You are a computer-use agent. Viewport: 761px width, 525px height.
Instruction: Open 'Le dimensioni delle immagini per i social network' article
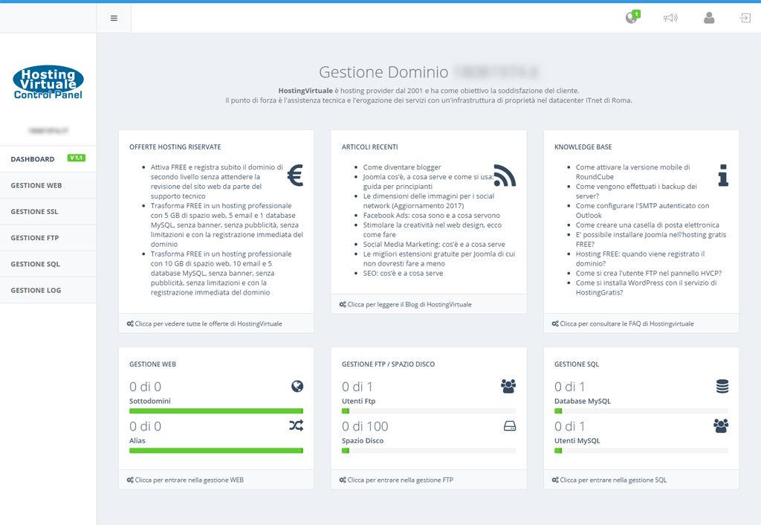[x=429, y=201]
